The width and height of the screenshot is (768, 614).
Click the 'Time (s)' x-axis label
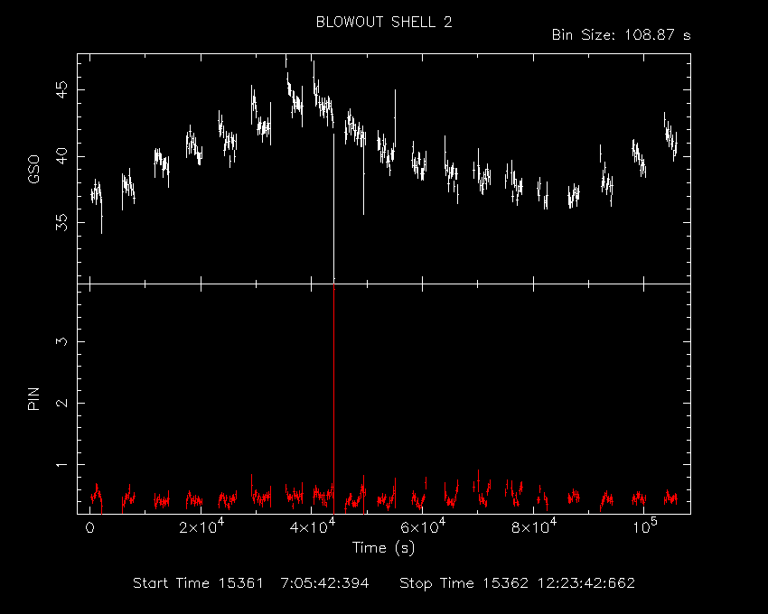tap(383, 547)
